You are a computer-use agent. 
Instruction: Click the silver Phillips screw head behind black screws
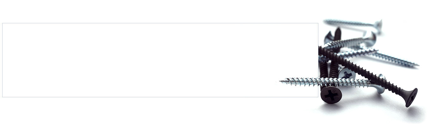347,74
